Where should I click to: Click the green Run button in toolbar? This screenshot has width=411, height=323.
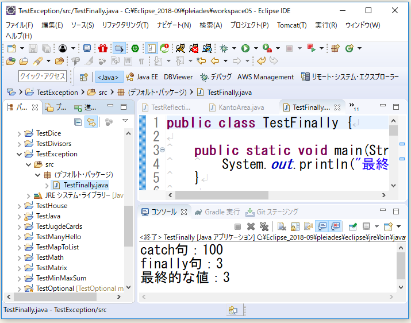coord(245,48)
